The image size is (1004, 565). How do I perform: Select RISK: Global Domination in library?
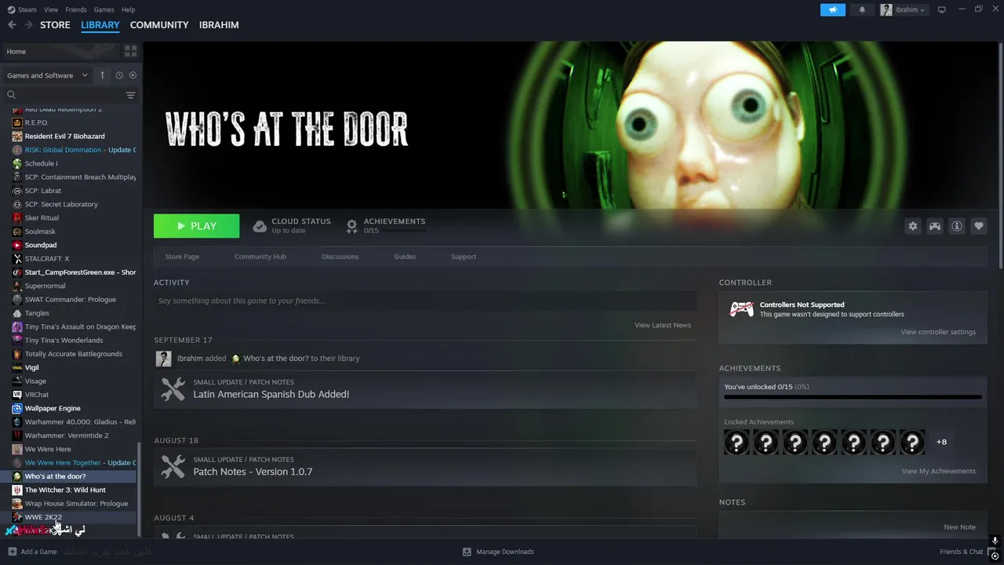click(69, 150)
